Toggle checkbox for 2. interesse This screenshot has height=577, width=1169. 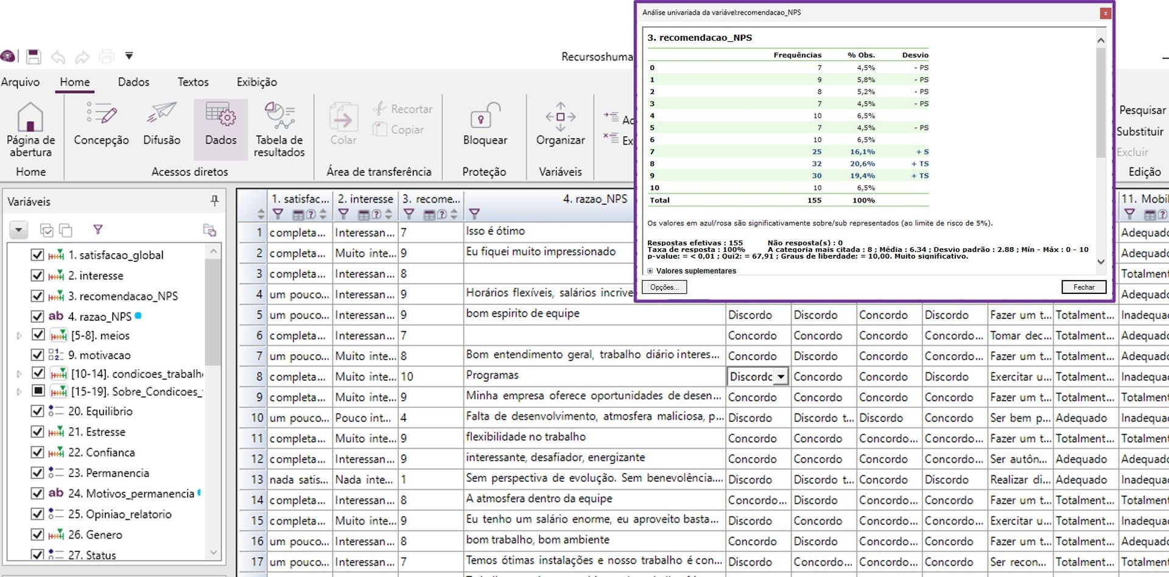(37, 276)
